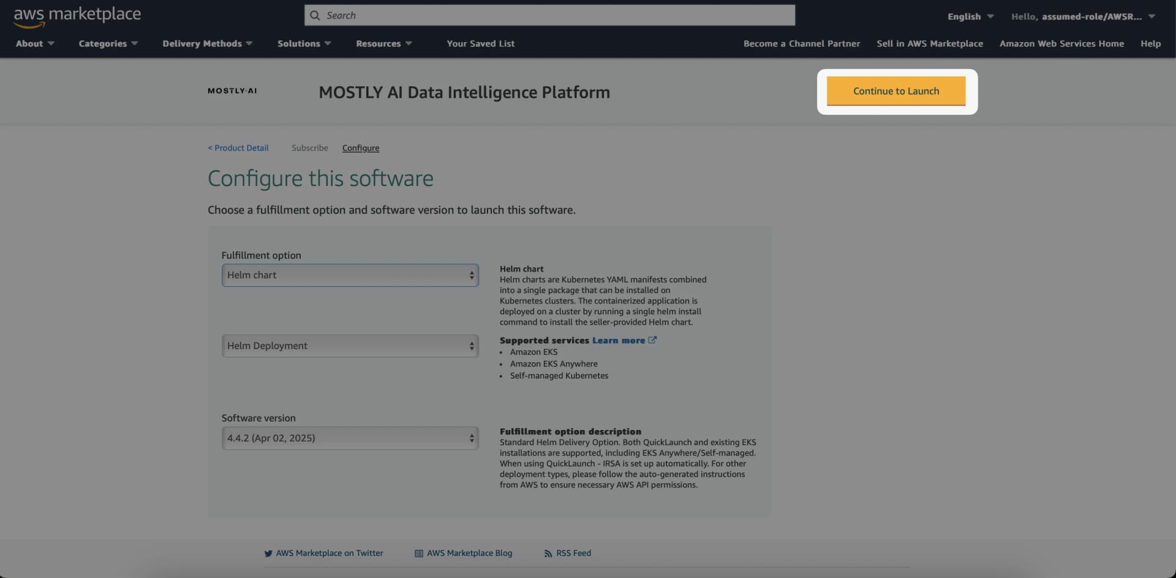Click the AWS Marketplace Blog icon
1176x578 pixels.
(419, 554)
